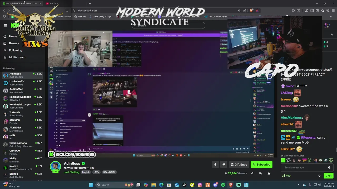337x189 pixels.
Task: Select theboisantana channel in Following list
Action: [x=23, y=144]
